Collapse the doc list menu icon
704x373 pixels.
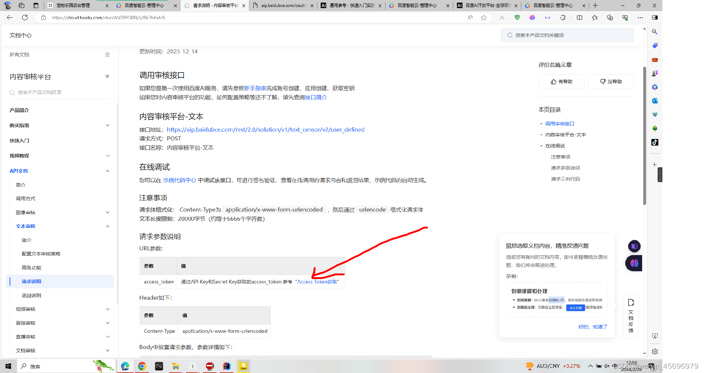tap(107, 55)
